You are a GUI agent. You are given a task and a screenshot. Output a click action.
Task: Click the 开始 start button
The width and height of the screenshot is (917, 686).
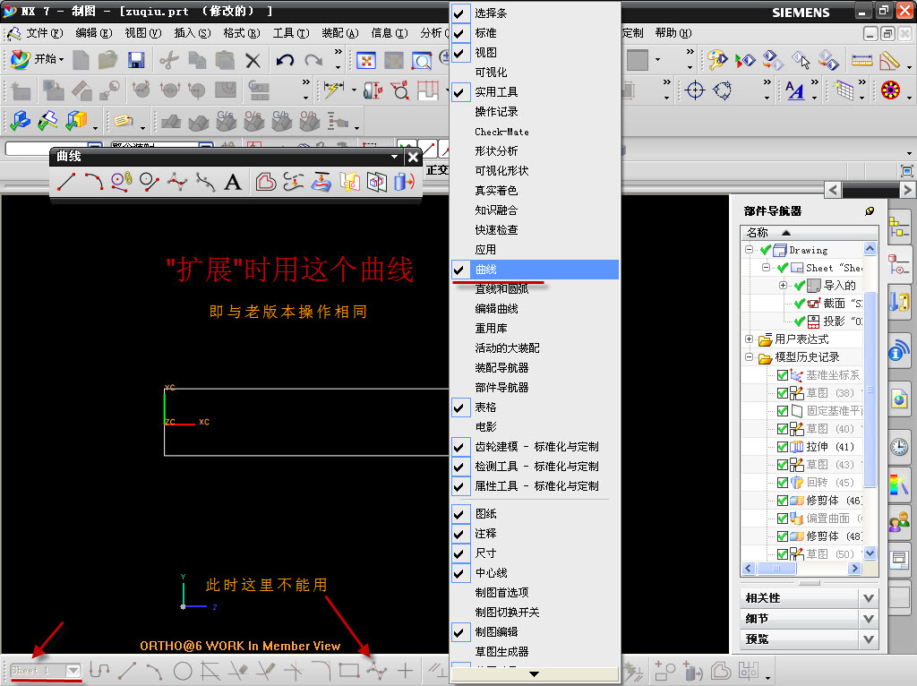[38, 59]
